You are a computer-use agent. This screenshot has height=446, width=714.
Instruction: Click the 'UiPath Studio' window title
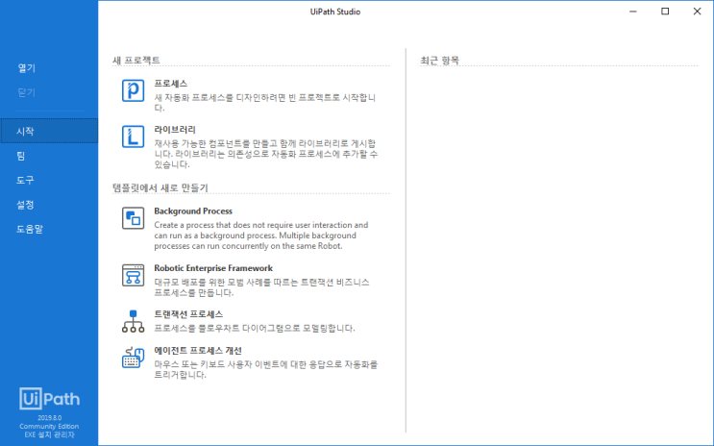pyautogui.click(x=335, y=12)
